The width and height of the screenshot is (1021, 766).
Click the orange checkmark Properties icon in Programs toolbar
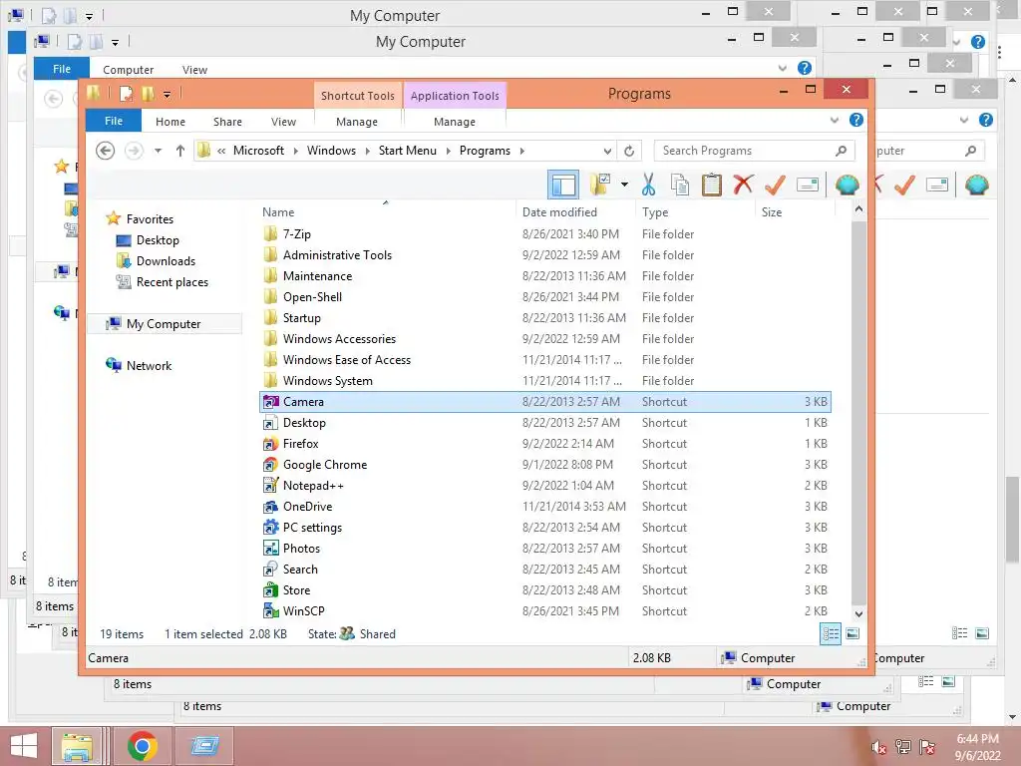[775, 185]
